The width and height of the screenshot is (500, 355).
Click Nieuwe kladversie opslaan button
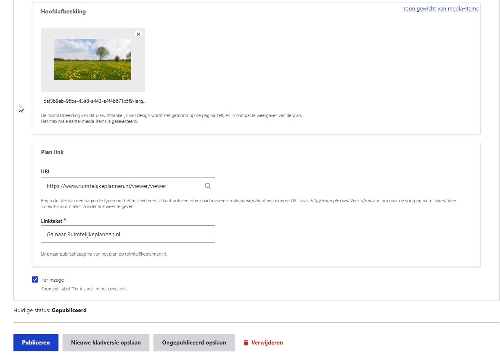tap(106, 342)
